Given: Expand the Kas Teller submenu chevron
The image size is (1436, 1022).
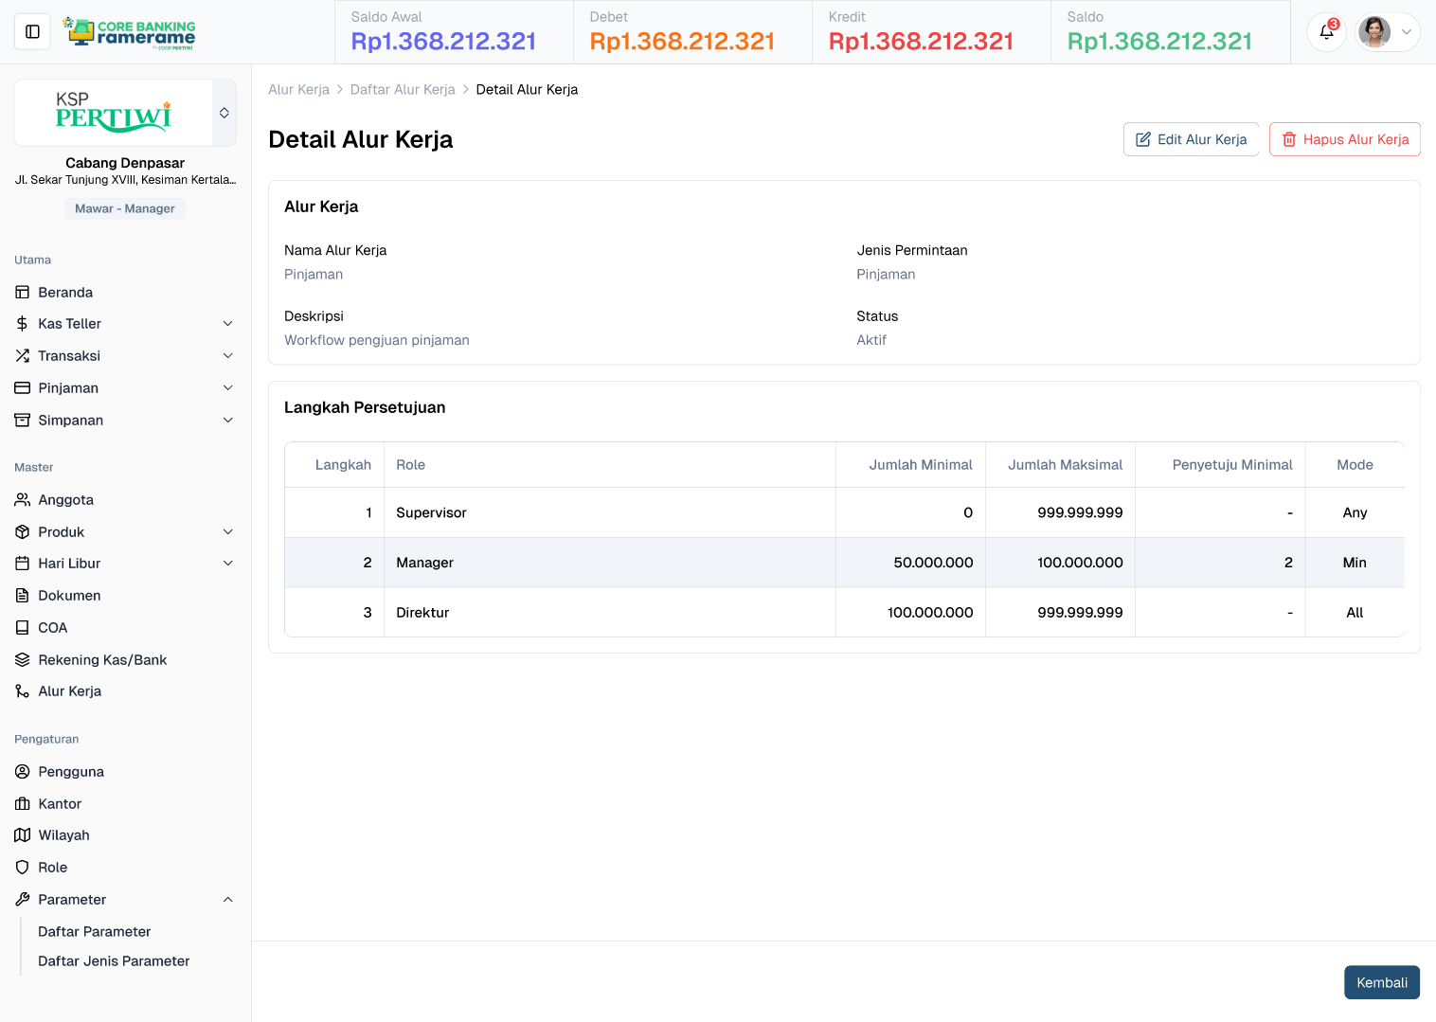Looking at the screenshot, I should coord(227,324).
